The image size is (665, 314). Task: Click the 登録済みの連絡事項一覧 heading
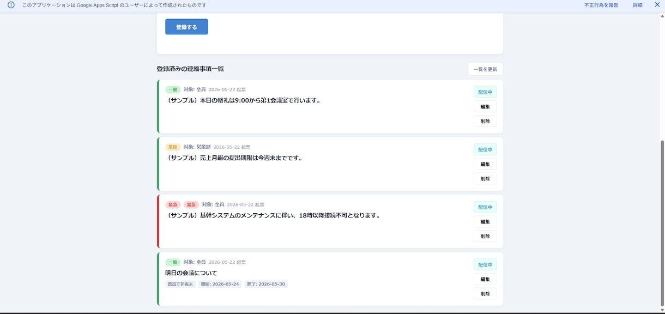coord(190,69)
